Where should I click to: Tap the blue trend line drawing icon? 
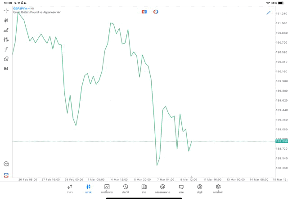(x=269, y=13)
